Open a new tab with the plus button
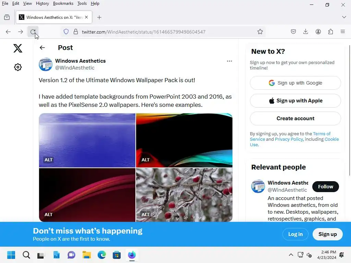351x263 pixels. (x=99, y=17)
